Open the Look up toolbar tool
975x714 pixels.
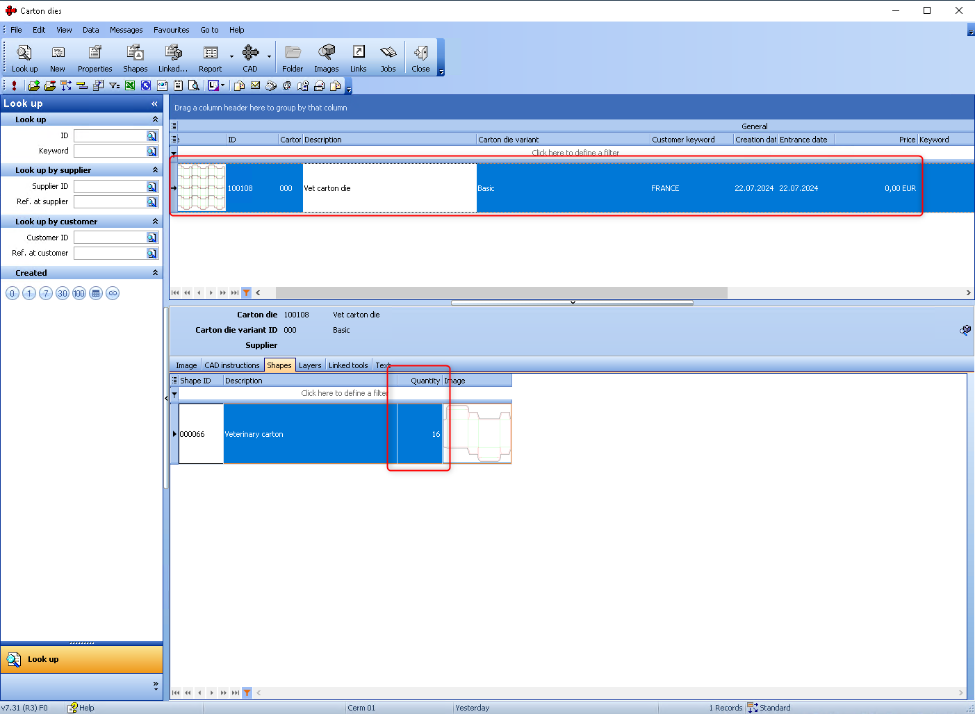coord(24,58)
